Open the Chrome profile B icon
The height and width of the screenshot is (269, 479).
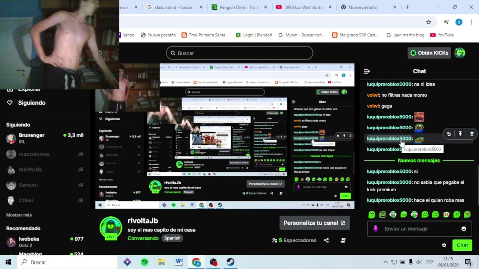(x=459, y=22)
